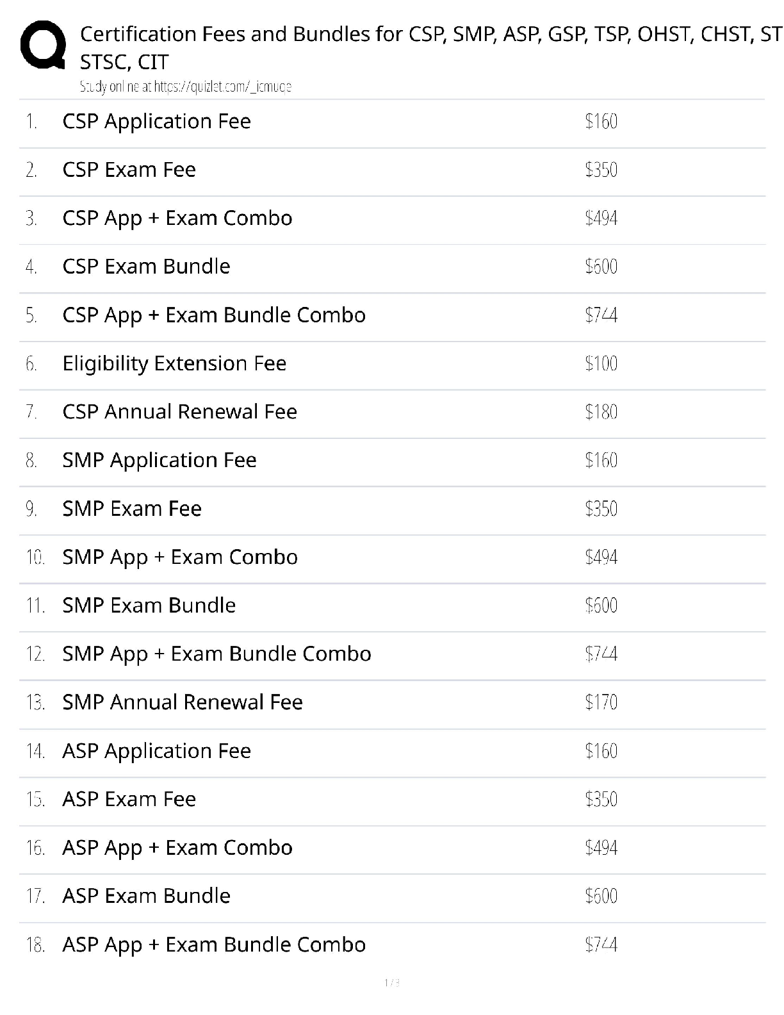Click the CSP Application Fee term
This screenshot has height=1015, width=784.
point(156,121)
